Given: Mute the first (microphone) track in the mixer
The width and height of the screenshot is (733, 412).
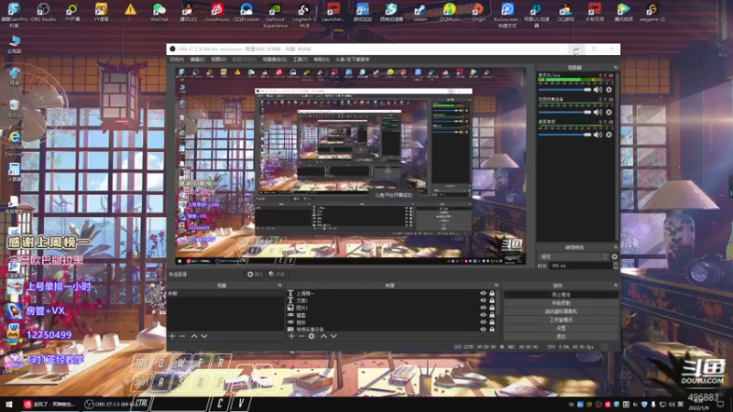Looking at the screenshot, I should [597, 89].
